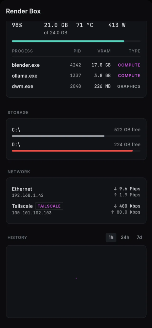Click the PID column header
Screen dimensions: 152x328
coord(77,51)
